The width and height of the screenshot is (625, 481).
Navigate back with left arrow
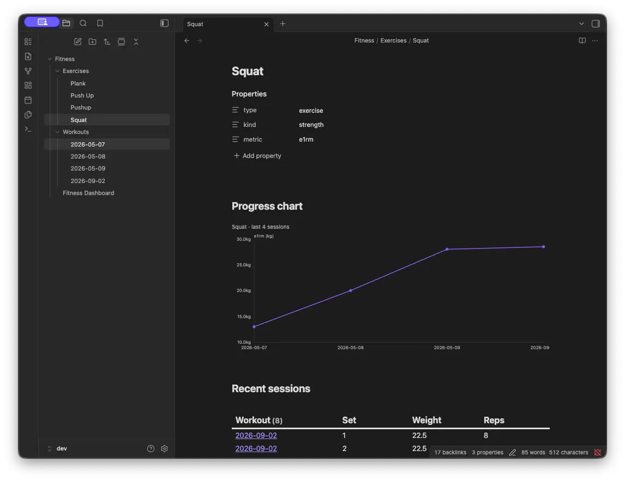[187, 41]
